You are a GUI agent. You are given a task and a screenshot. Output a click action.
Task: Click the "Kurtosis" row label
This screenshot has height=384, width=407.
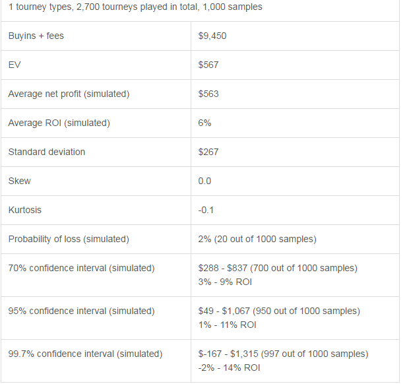[26, 210]
